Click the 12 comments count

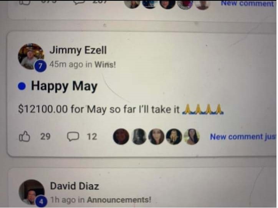(x=92, y=137)
